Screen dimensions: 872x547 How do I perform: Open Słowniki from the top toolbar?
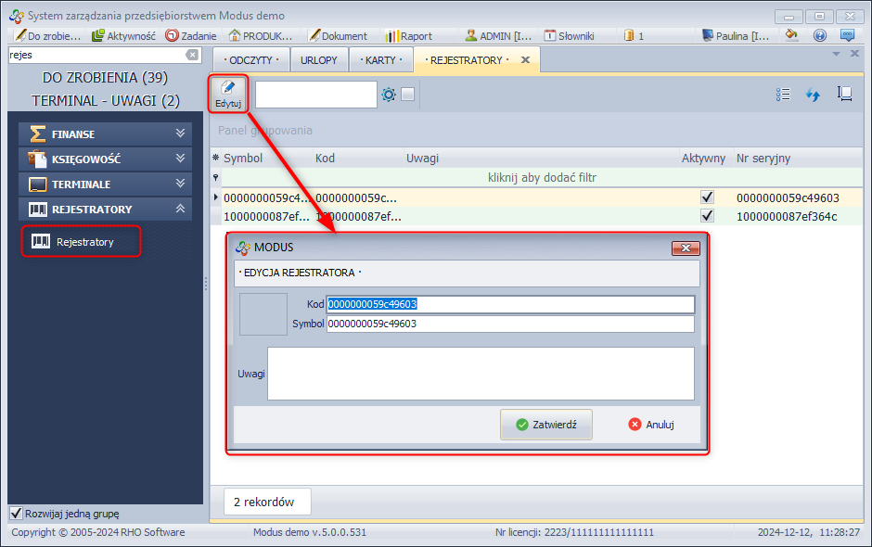point(569,35)
